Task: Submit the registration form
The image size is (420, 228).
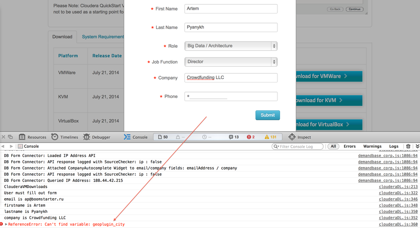Action: point(267,115)
